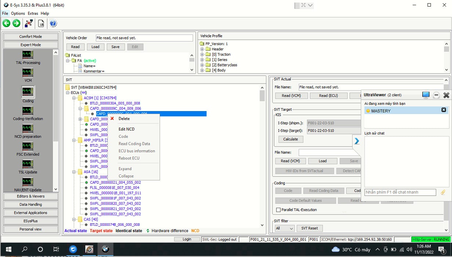Open FSC Extended module icon

[28, 146]
